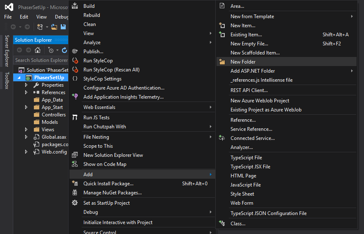Image resolution: width=364 pixels, height=234 pixels.
Task: Click the Build menu item icon
Action: coord(75,6)
